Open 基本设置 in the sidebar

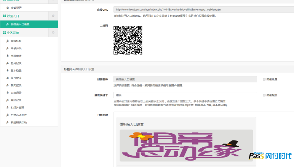pyautogui.click(x=16, y=71)
